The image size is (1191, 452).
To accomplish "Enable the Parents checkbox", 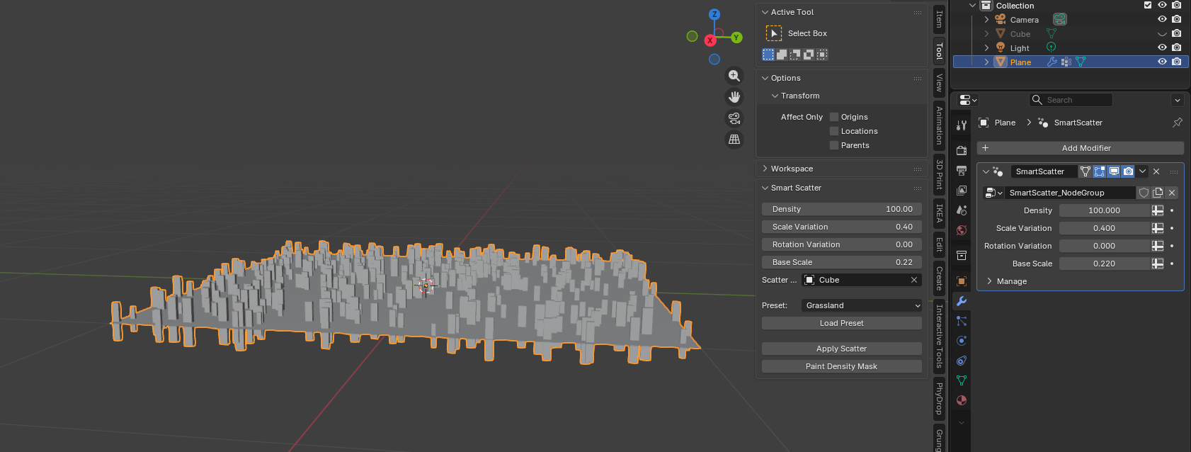I will (x=834, y=145).
